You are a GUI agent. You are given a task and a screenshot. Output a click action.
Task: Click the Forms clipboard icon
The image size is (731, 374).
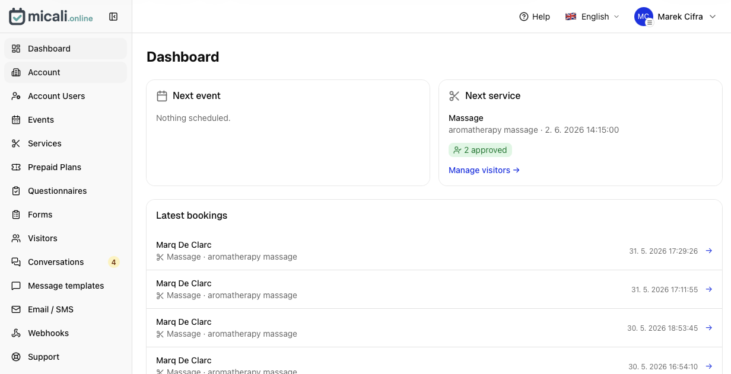[x=16, y=215]
